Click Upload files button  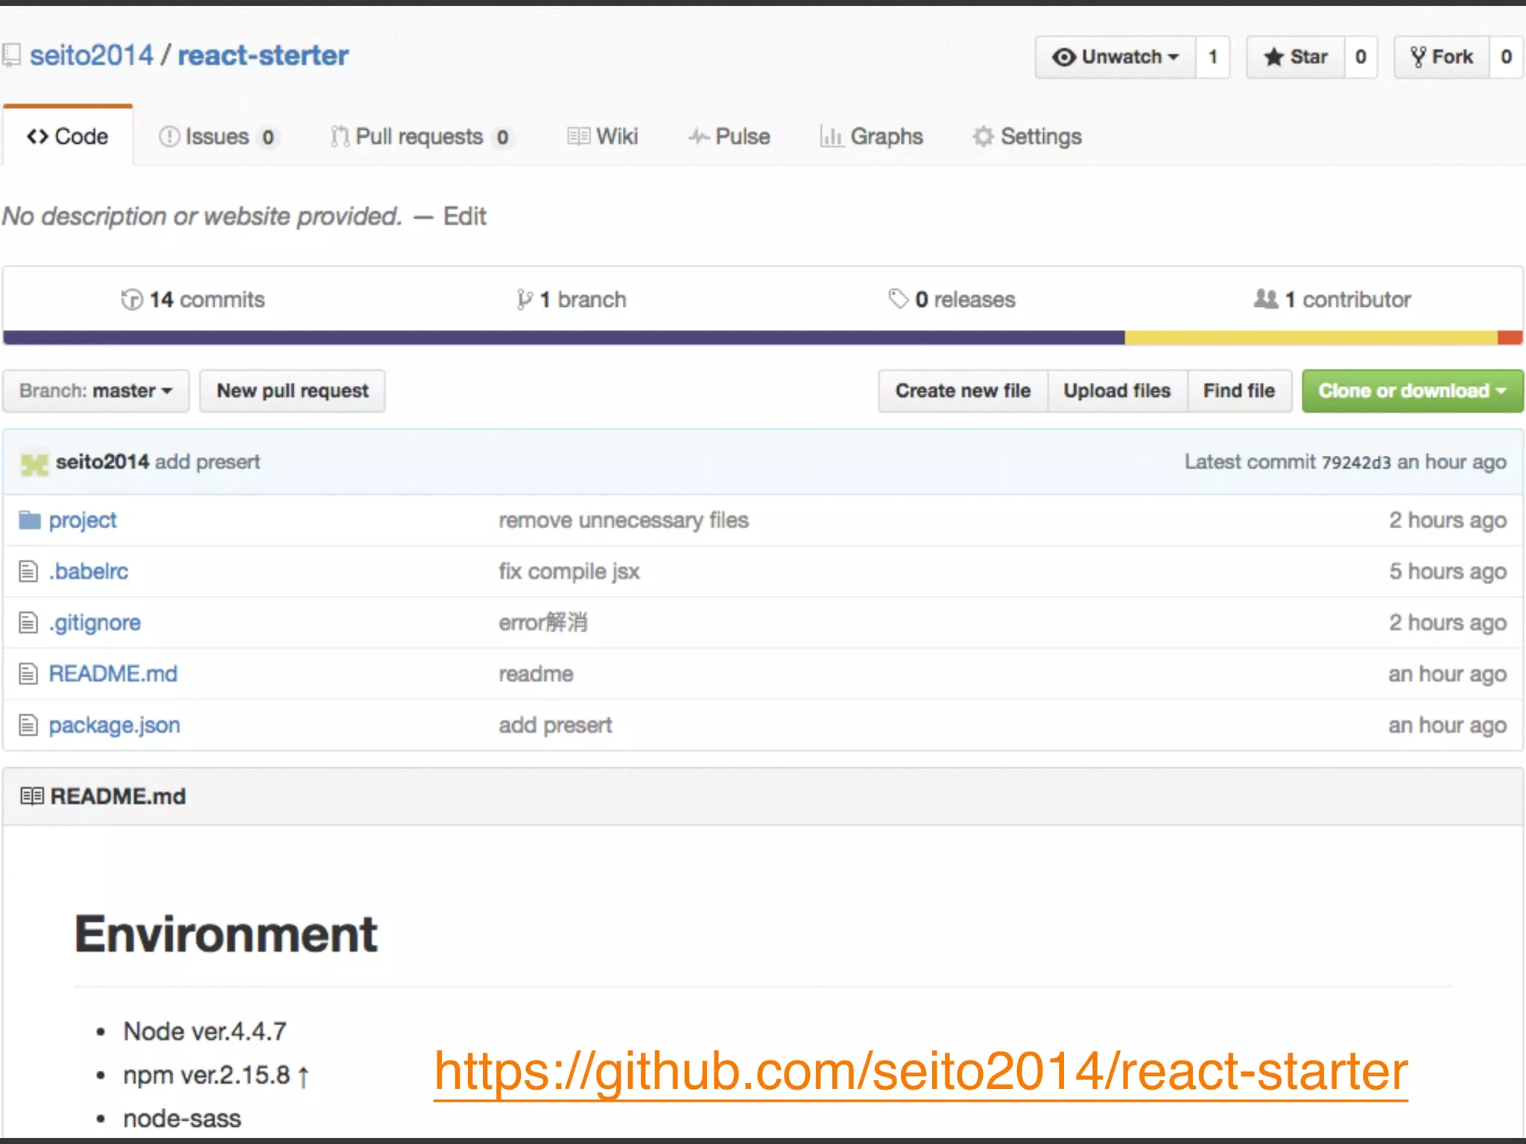pos(1117,391)
